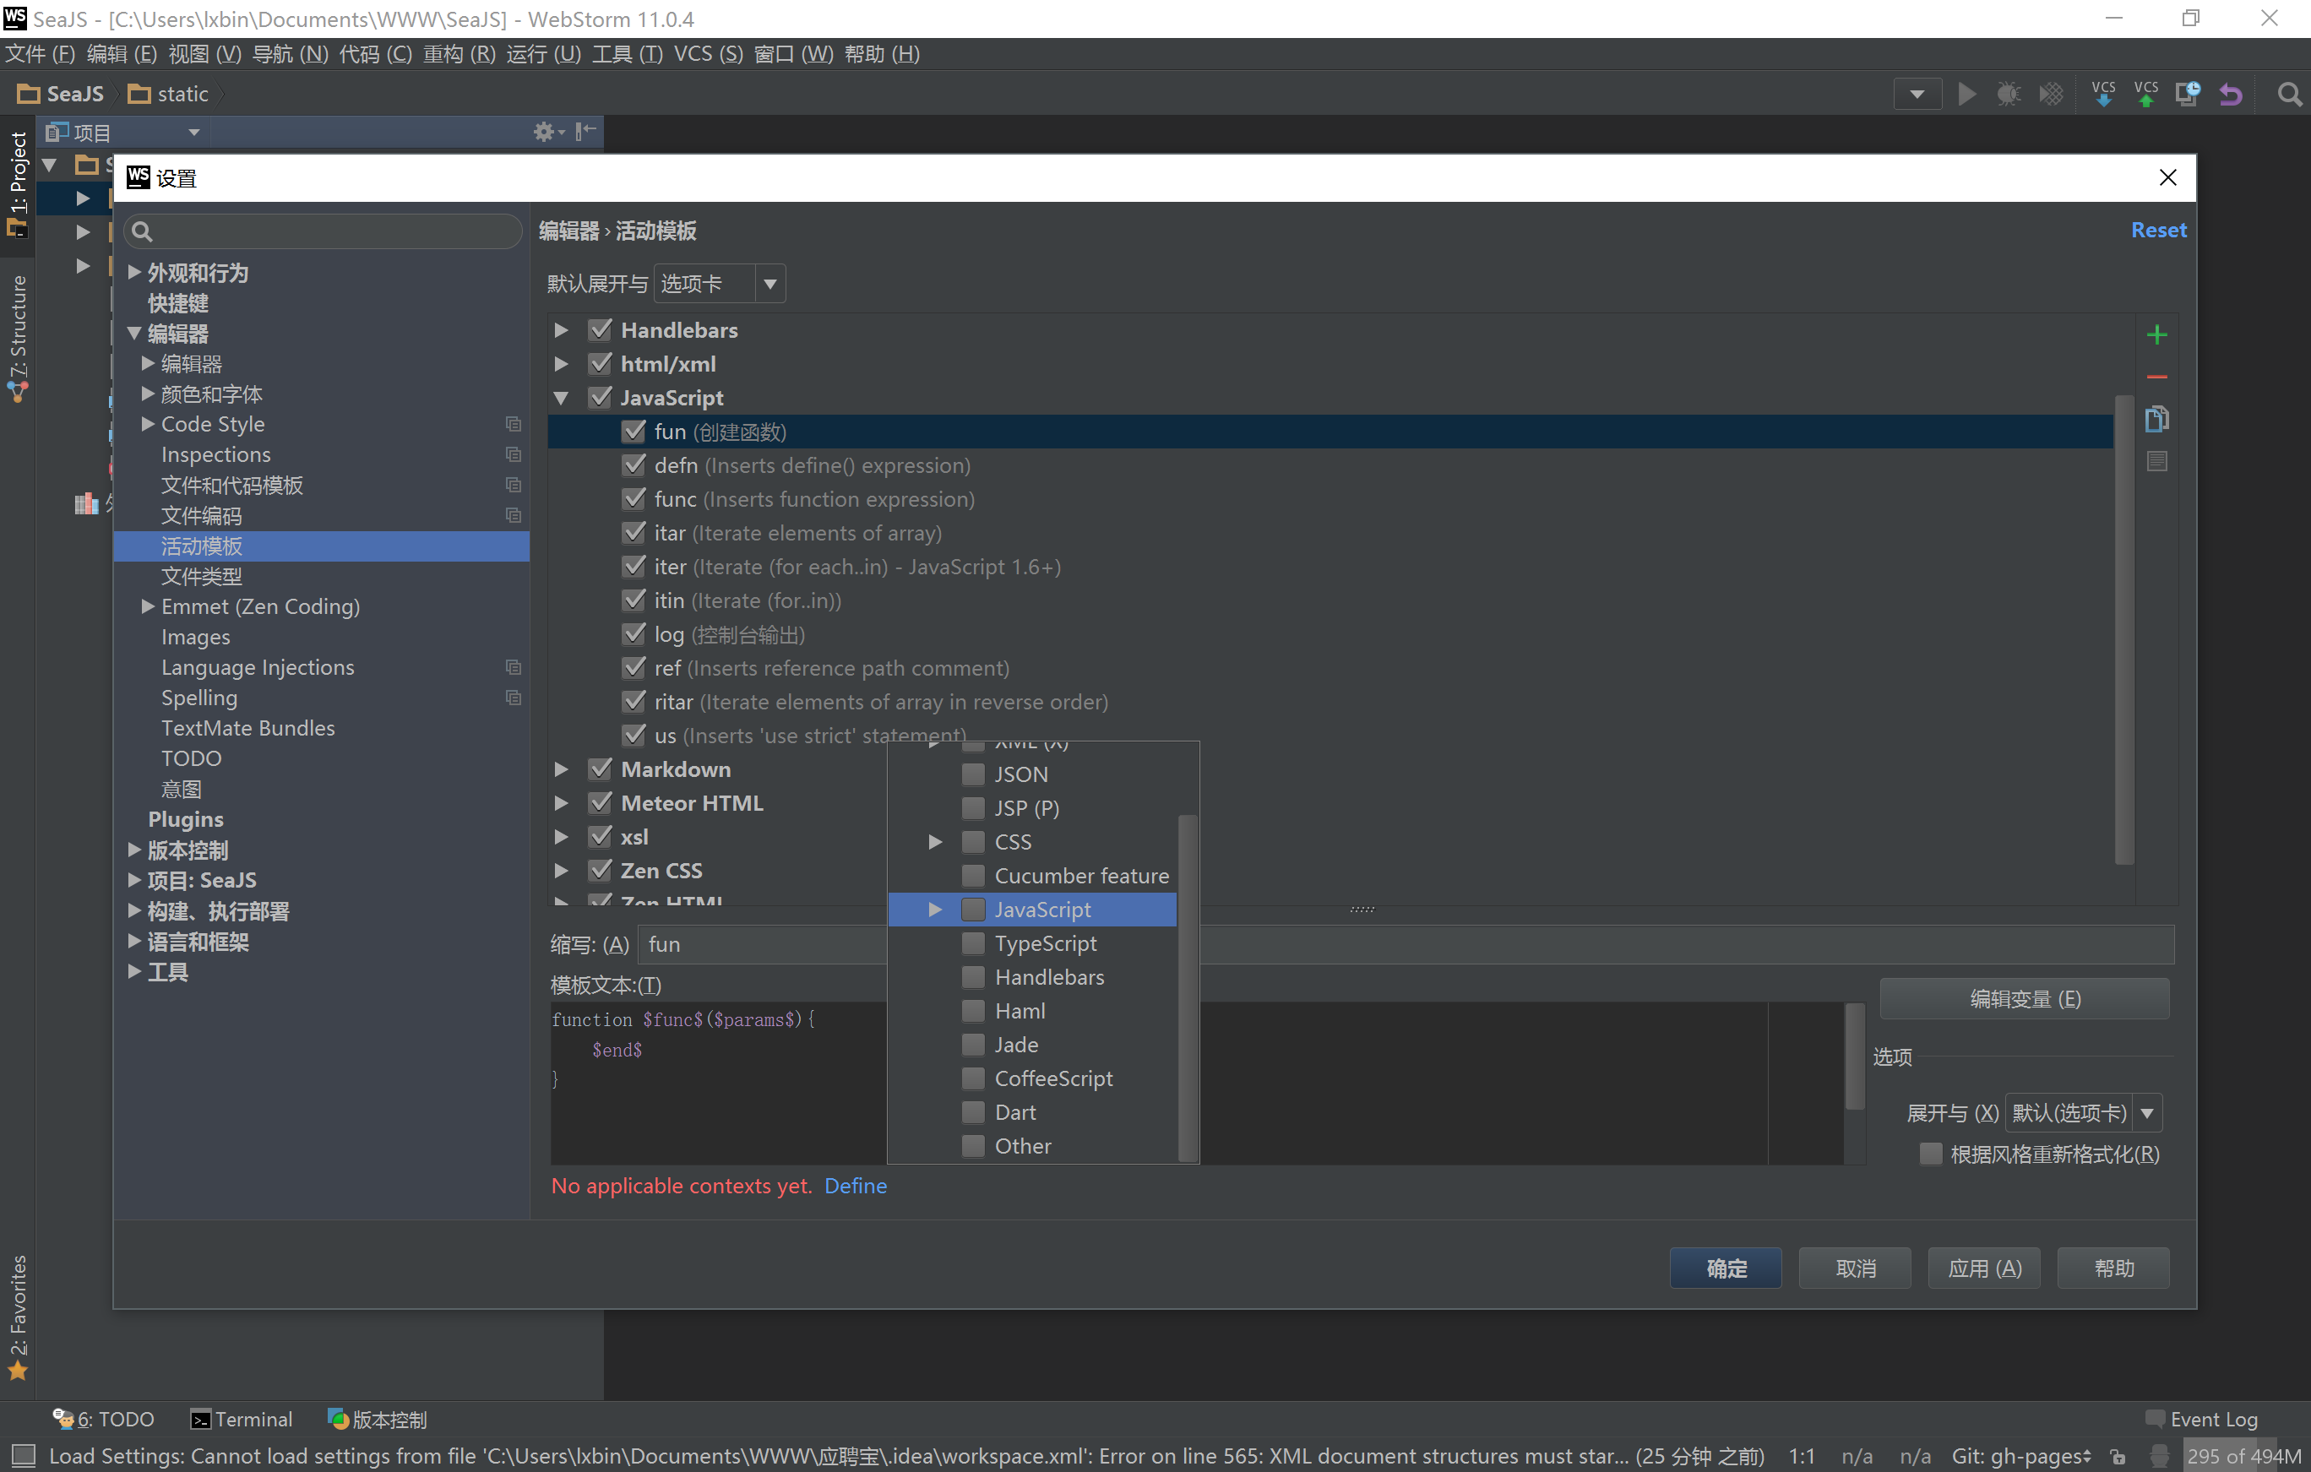Open the 帮助 (H) menu
The image size is (2311, 1472).
[x=881, y=54]
